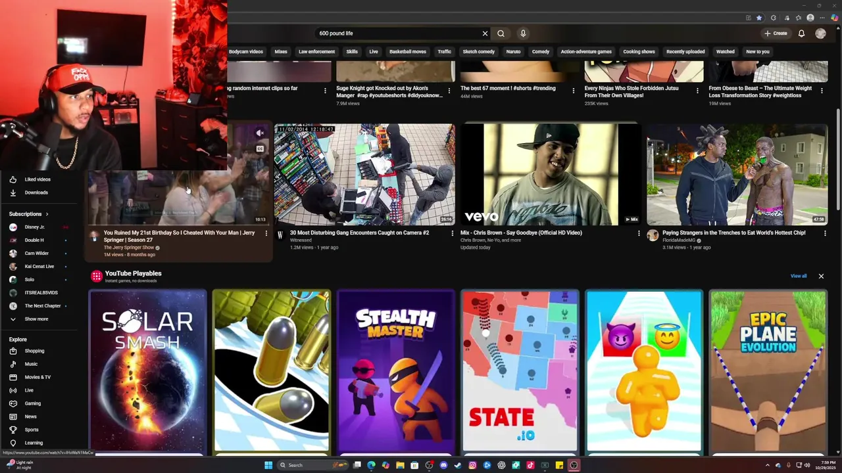Open the Cam Wilder subscription channel
The width and height of the screenshot is (842, 473).
point(36,254)
